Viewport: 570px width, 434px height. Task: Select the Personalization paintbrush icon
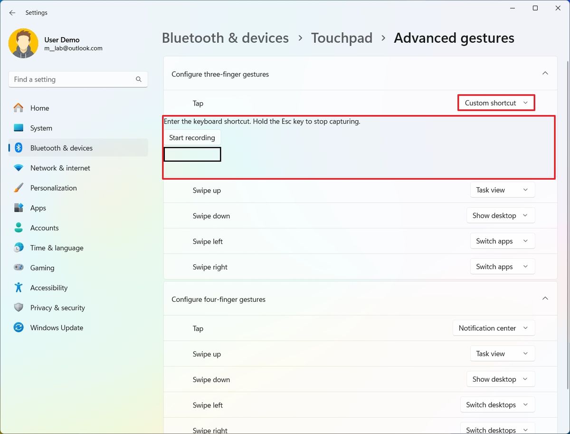(19, 188)
